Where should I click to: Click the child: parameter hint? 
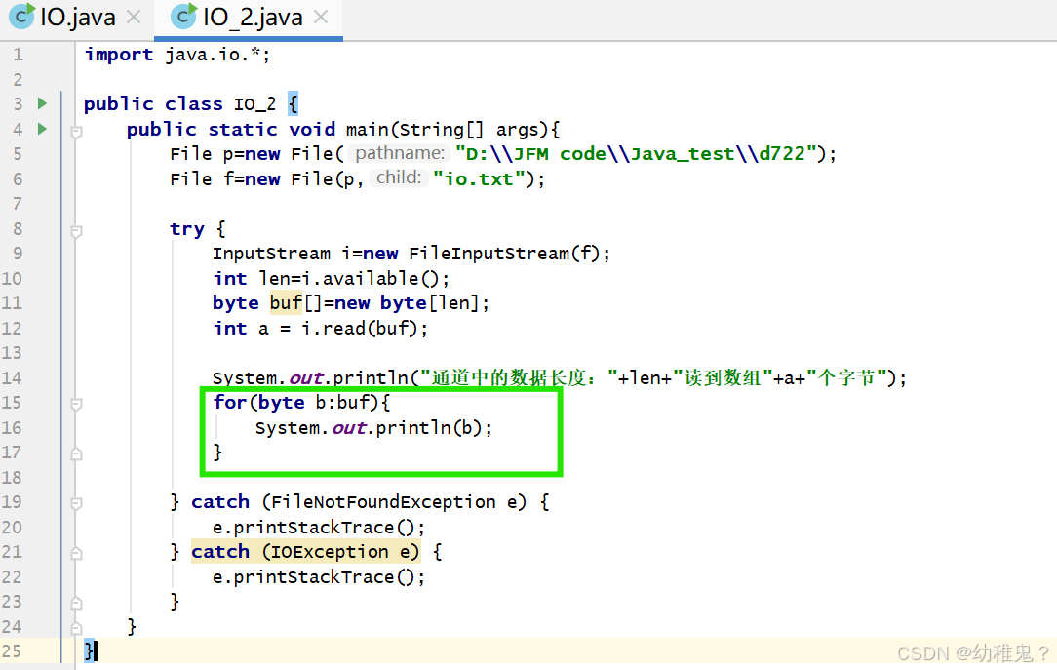pos(399,177)
